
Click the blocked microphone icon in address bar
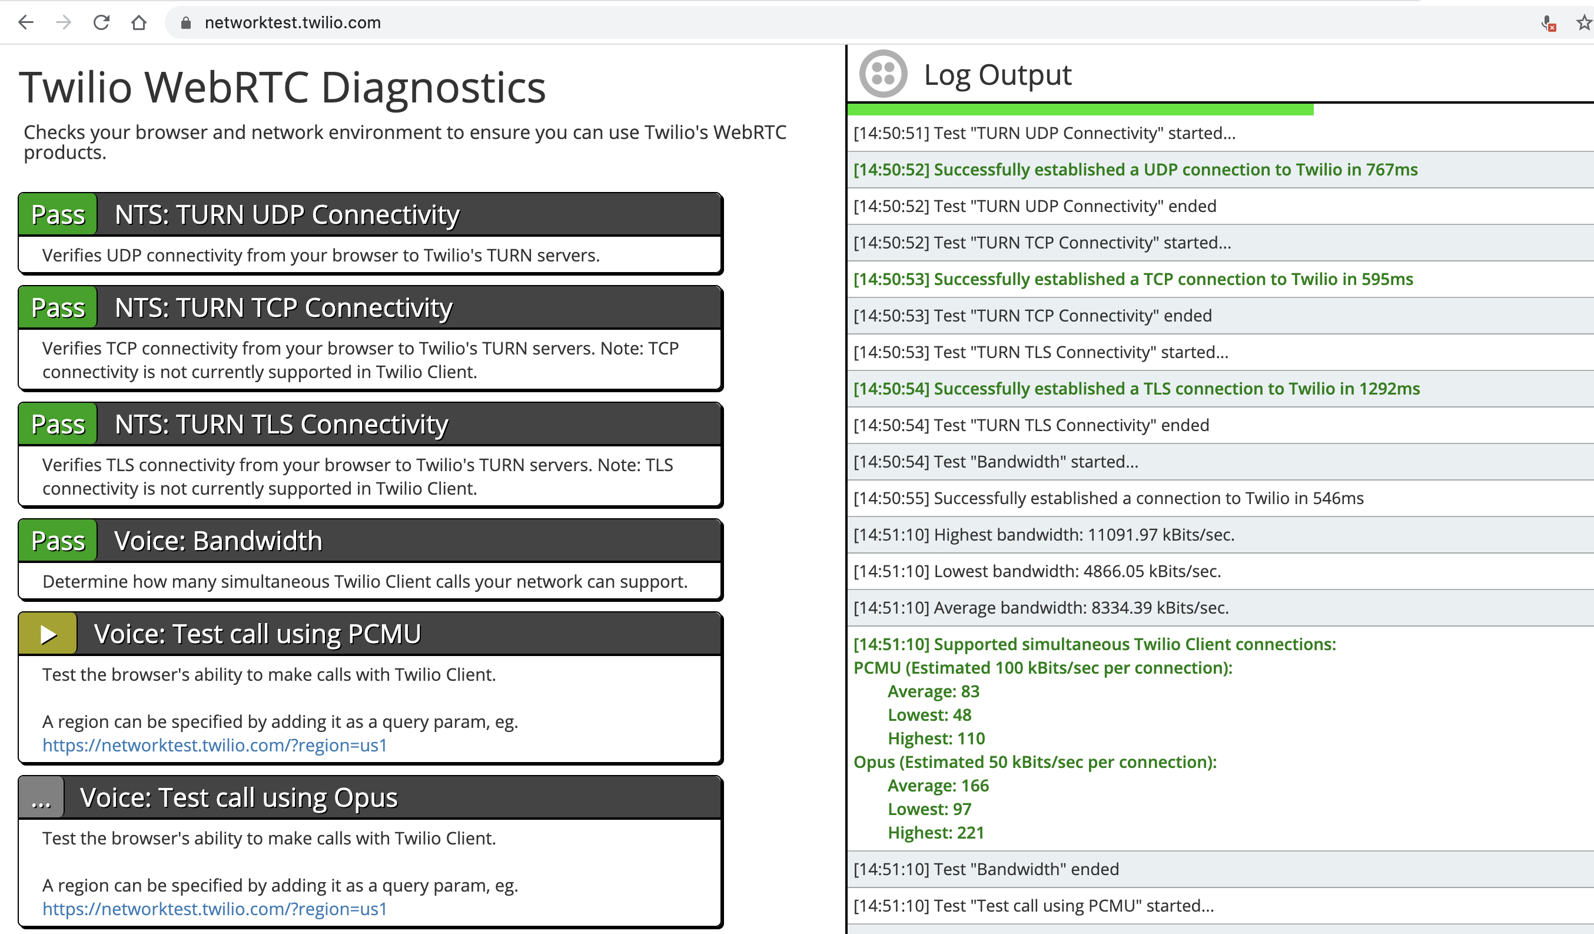1548,24
